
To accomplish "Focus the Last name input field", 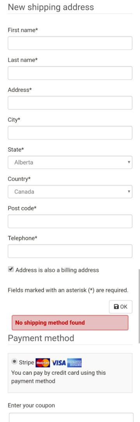I will pos(70,73).
